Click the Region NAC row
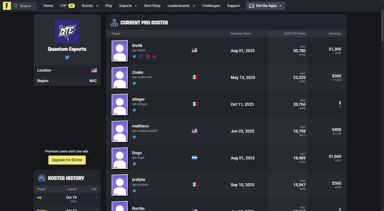The height and width of the screenshot is (211, 384). pyautogui.click(x=67, y=81)
